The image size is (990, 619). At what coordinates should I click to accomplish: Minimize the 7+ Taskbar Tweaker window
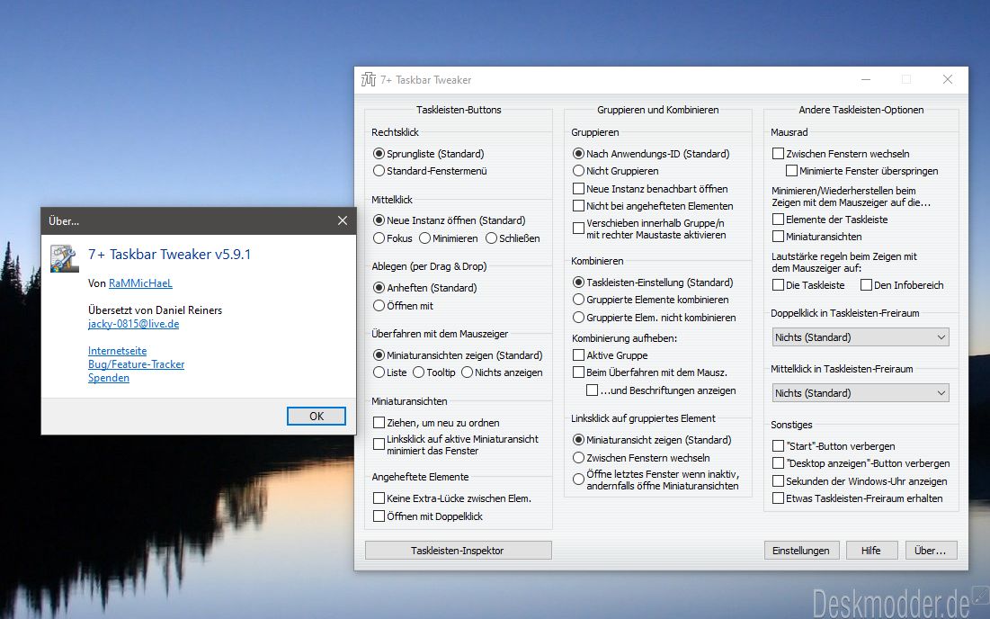pyautogui.click(x=866, y=79)
